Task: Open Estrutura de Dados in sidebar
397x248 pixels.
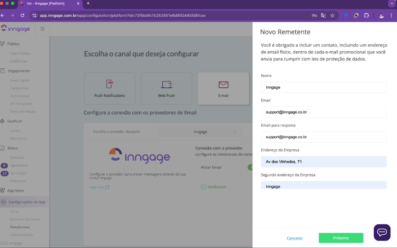Action: point(25,219)
